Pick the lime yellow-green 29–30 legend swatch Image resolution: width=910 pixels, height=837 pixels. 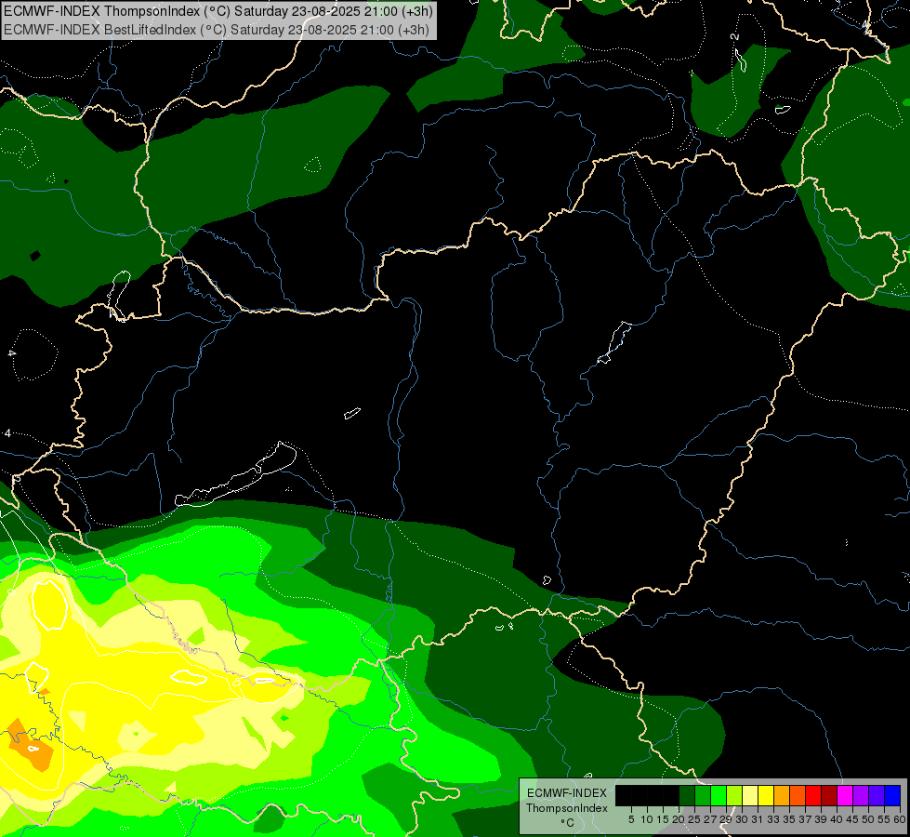pyautogui.click(x=734, y=795)
